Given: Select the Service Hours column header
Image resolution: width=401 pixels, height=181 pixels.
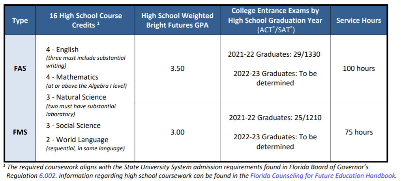Looking at the screenshot, I should (358, 20).
